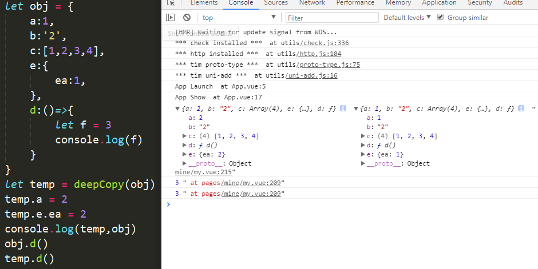This screenshot has width=538, height=269.
Task: Open the Application tab
Action: (439, 3)
